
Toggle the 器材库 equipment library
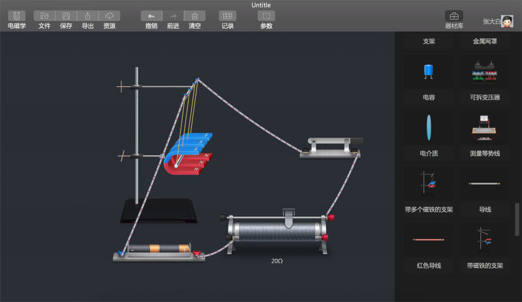pos(454,16)
